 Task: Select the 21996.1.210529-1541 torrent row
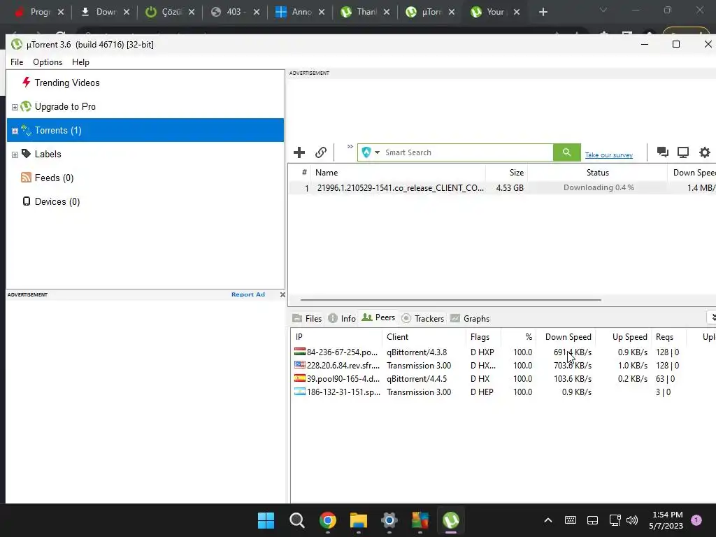point(502,187)
